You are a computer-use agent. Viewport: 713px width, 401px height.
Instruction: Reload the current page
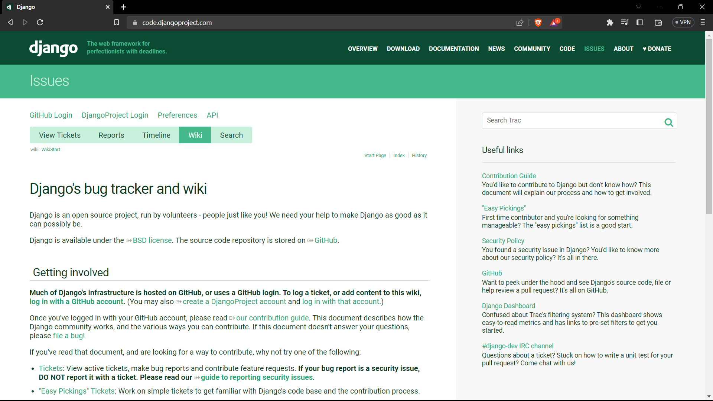40,22
